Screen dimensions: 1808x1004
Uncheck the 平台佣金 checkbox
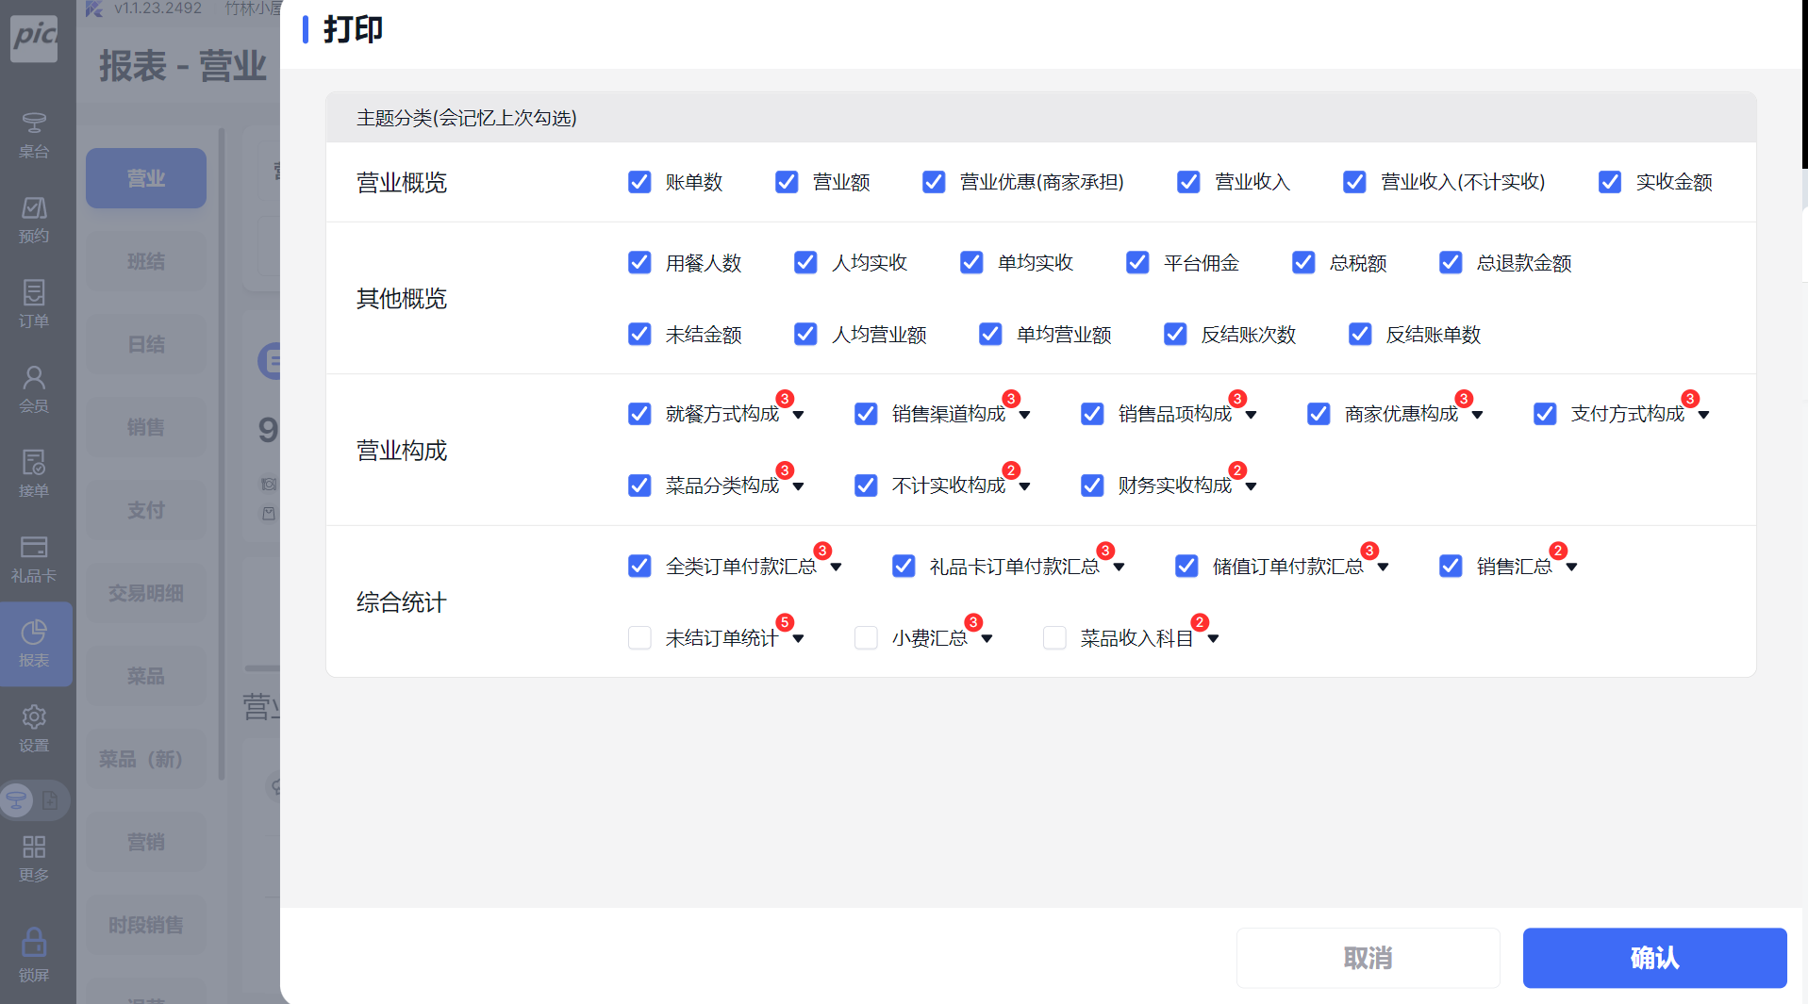[1137, 262]
